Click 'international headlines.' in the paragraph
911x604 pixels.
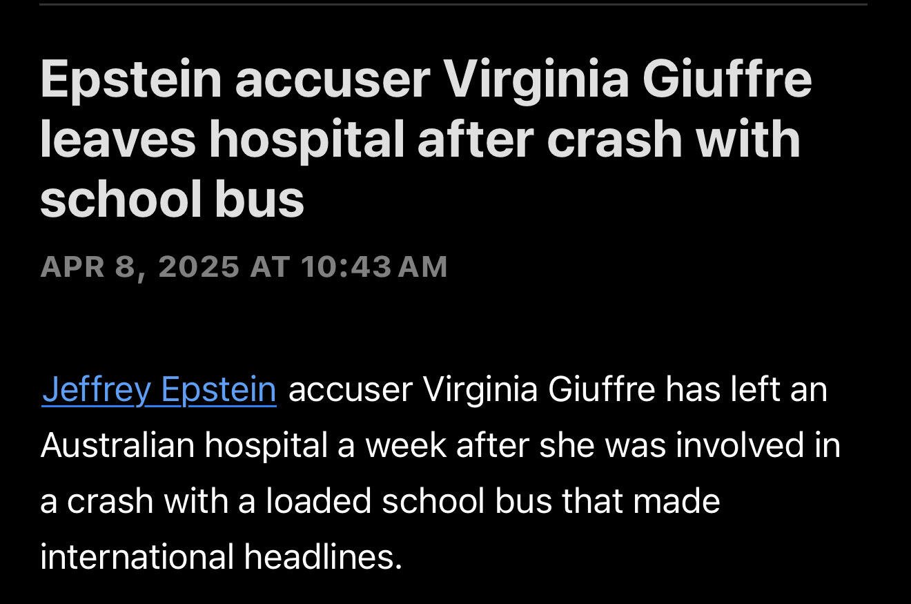point(221,556)
